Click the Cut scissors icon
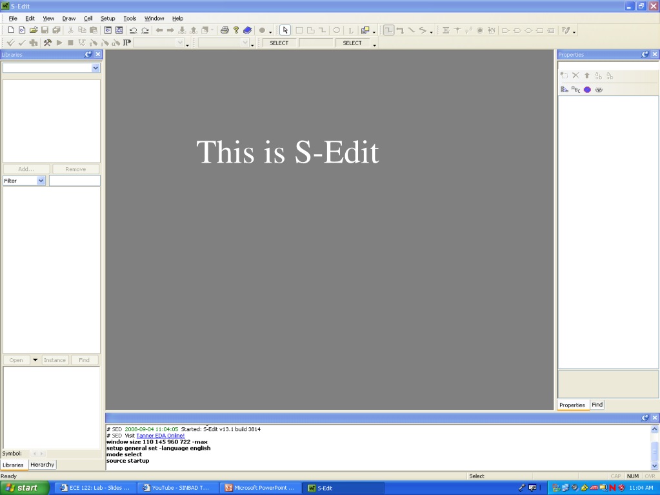Image resolution: width=660 pixels, height=495 pixels. 71,30
